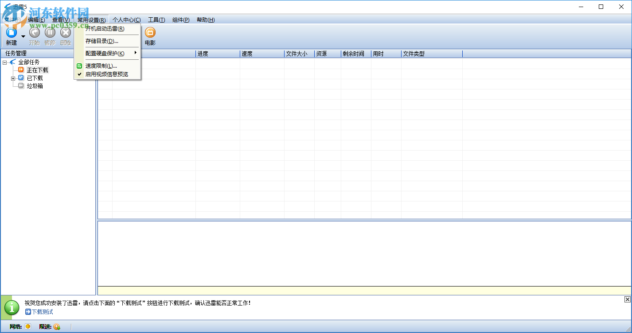The width and height of the screenshot is (632, 333).
Task: Open the 电影 movie toolbar icon
Action: (150, 32)
